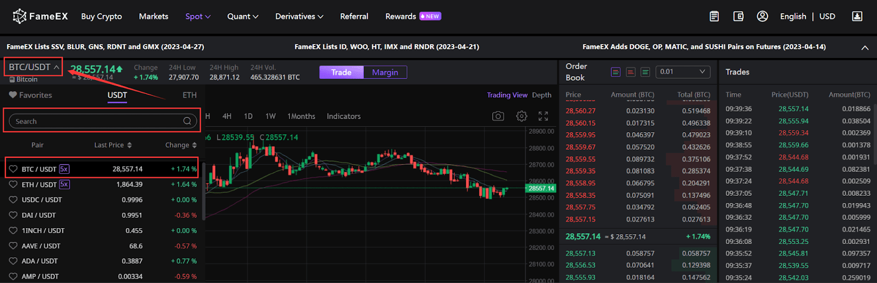The width and height of the screenshot is (877, 283).
Task: Favorite the AMP / USDT pair heart
Action: coord(13,276)
